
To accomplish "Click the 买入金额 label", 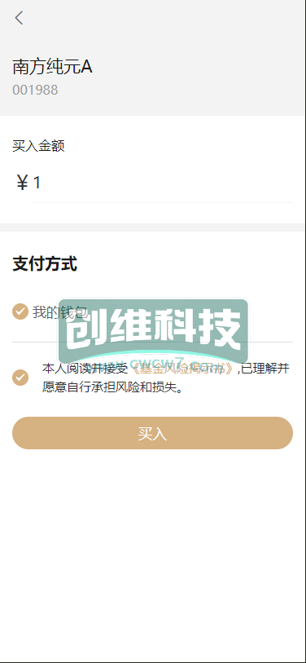I will click(x=38, y=147).
